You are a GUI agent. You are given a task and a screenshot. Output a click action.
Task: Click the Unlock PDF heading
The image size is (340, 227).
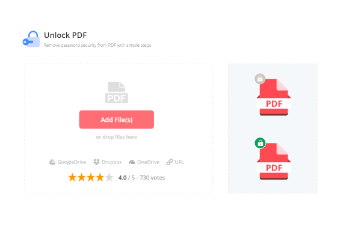tap(65, 35)
